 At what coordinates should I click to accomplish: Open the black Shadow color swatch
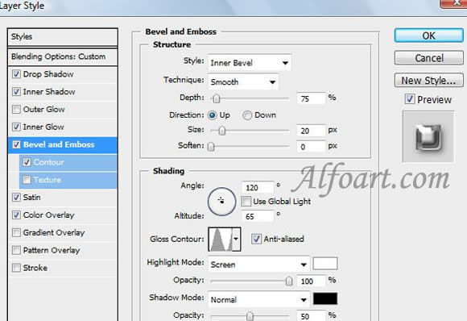pyautogui.click(x=325, y=298)
